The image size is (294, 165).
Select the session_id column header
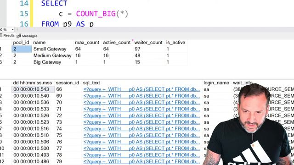point(68,82)
